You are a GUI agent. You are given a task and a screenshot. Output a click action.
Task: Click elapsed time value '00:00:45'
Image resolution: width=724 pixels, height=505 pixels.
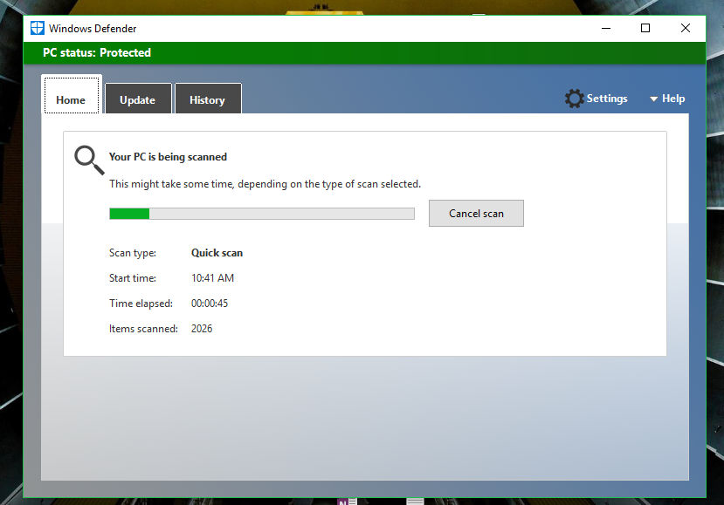point(210,304)
